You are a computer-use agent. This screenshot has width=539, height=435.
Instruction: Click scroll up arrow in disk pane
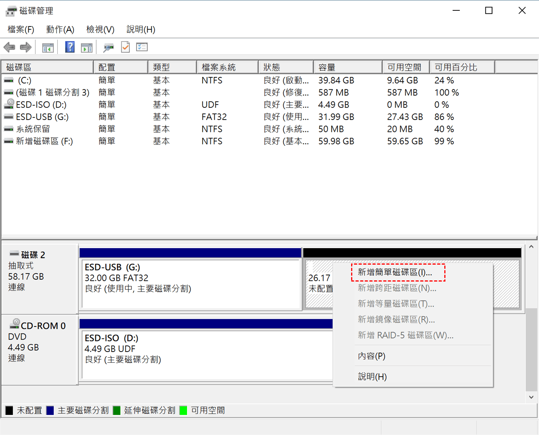[531, 247]
